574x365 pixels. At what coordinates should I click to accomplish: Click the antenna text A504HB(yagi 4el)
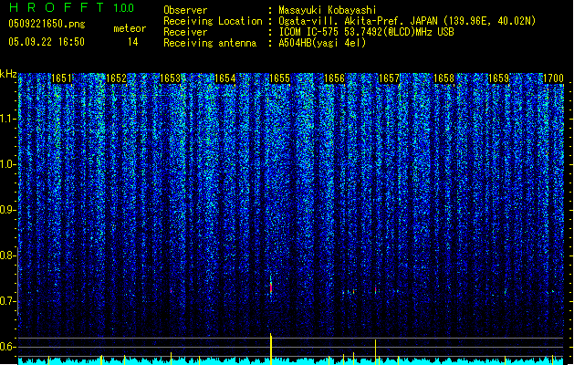(x=322, y=43)
